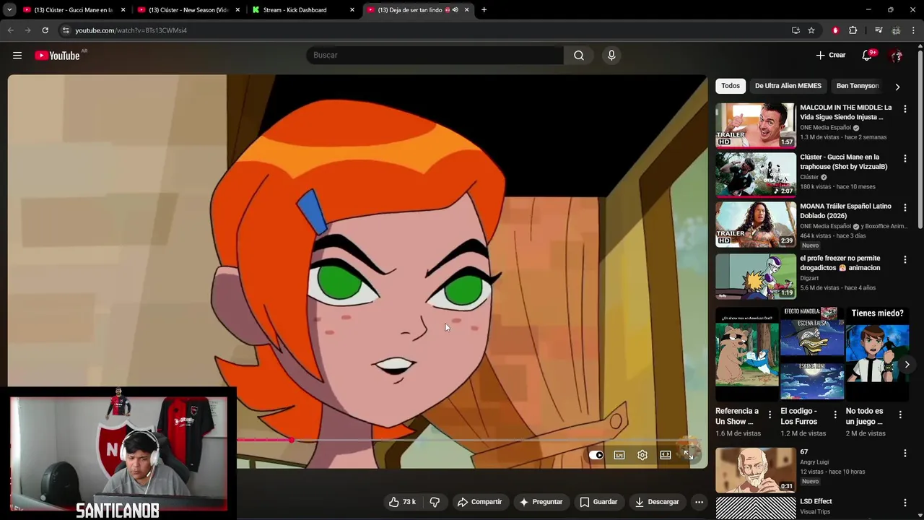Open options for el profe freezer video
The image size is (924, 520).
(x=905, y=259)
